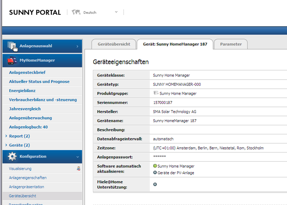
Task: Open Anlagenpräsentation under Konfiguration
Action: click(x=27, y=187)
